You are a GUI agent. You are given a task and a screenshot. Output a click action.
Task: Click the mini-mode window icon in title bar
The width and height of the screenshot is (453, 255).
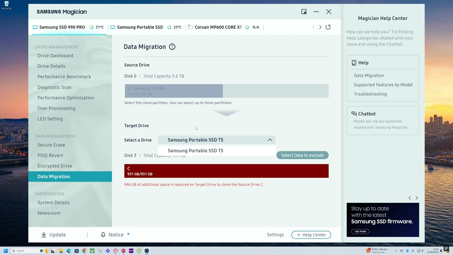304,12
